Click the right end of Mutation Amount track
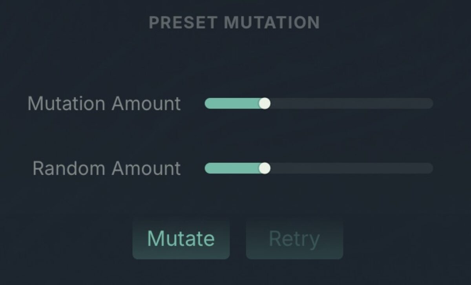 428,104
